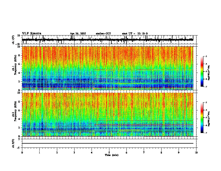This screenshot has height=171, width=221.
Task: Click the ch.2 spectrogram color scale bar
Action: (202, 118)
